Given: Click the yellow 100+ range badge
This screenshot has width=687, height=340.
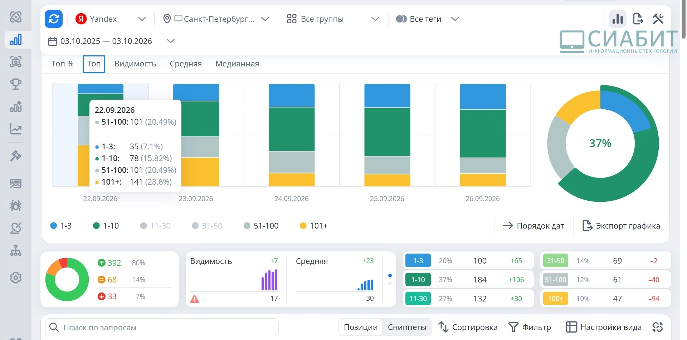Looking at the screenshot, I should tap(555, 299).
